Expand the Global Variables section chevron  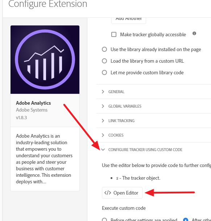coord(103,106)
